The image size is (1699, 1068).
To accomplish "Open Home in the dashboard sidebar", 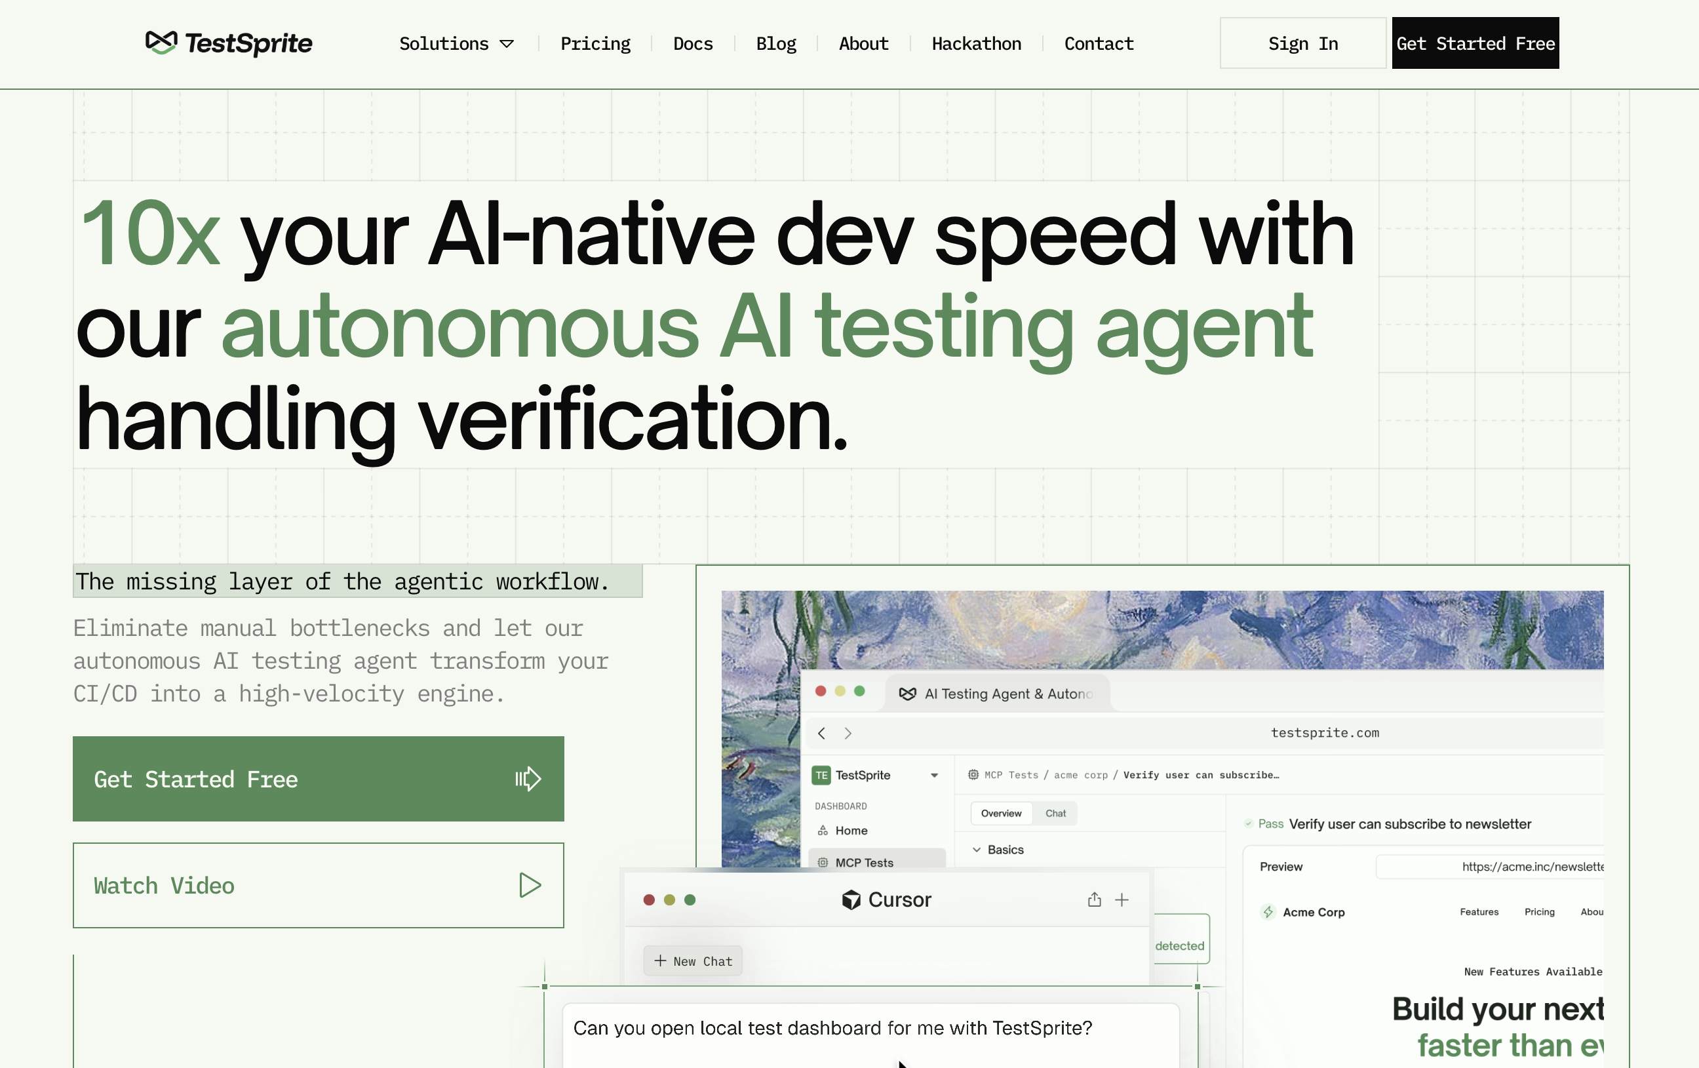I will tap(876, 830).
